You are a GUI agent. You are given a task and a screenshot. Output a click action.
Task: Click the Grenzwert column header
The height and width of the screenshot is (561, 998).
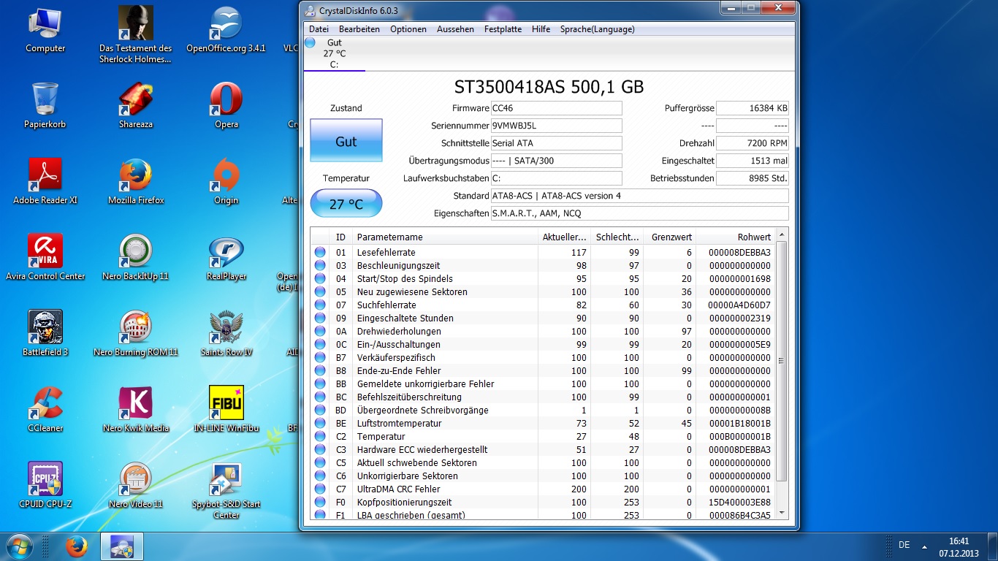pyautogui.click(x=669, y=237)
